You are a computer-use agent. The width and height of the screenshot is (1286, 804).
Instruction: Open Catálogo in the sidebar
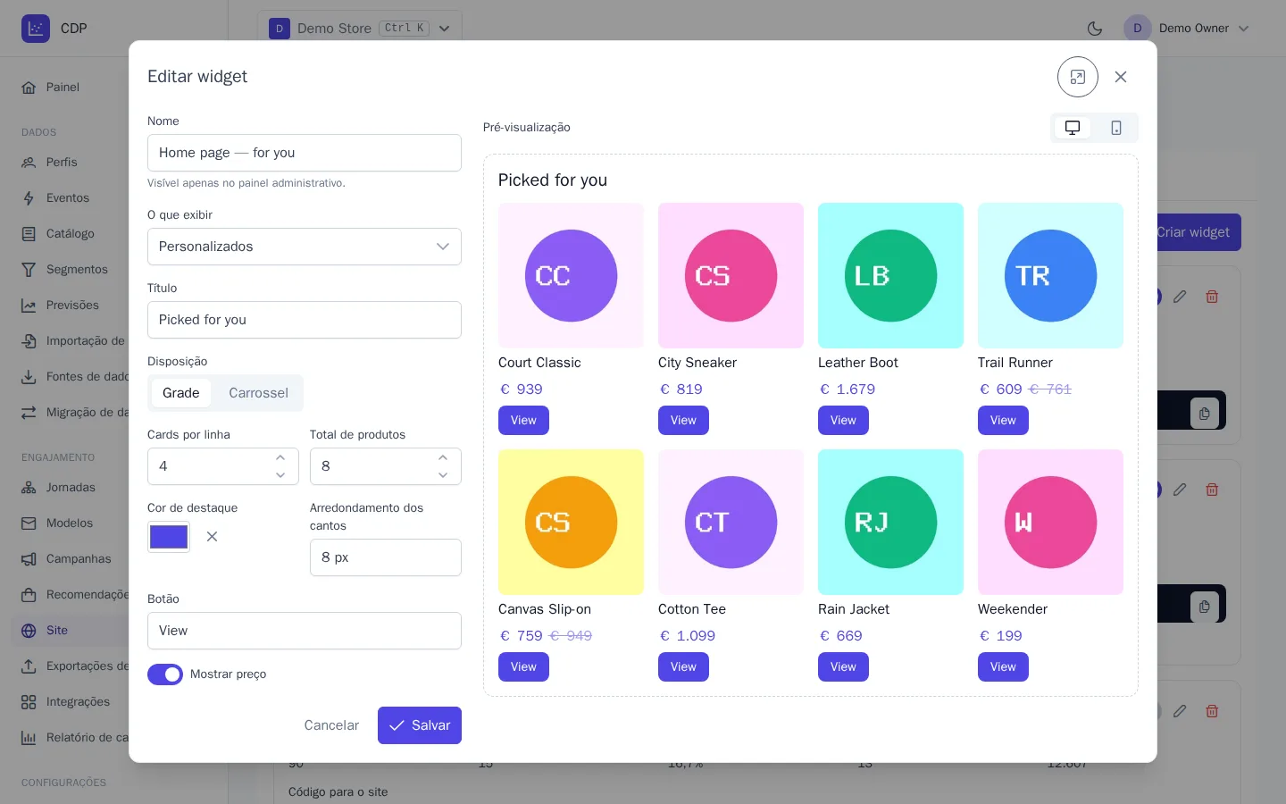pos(71,234)
